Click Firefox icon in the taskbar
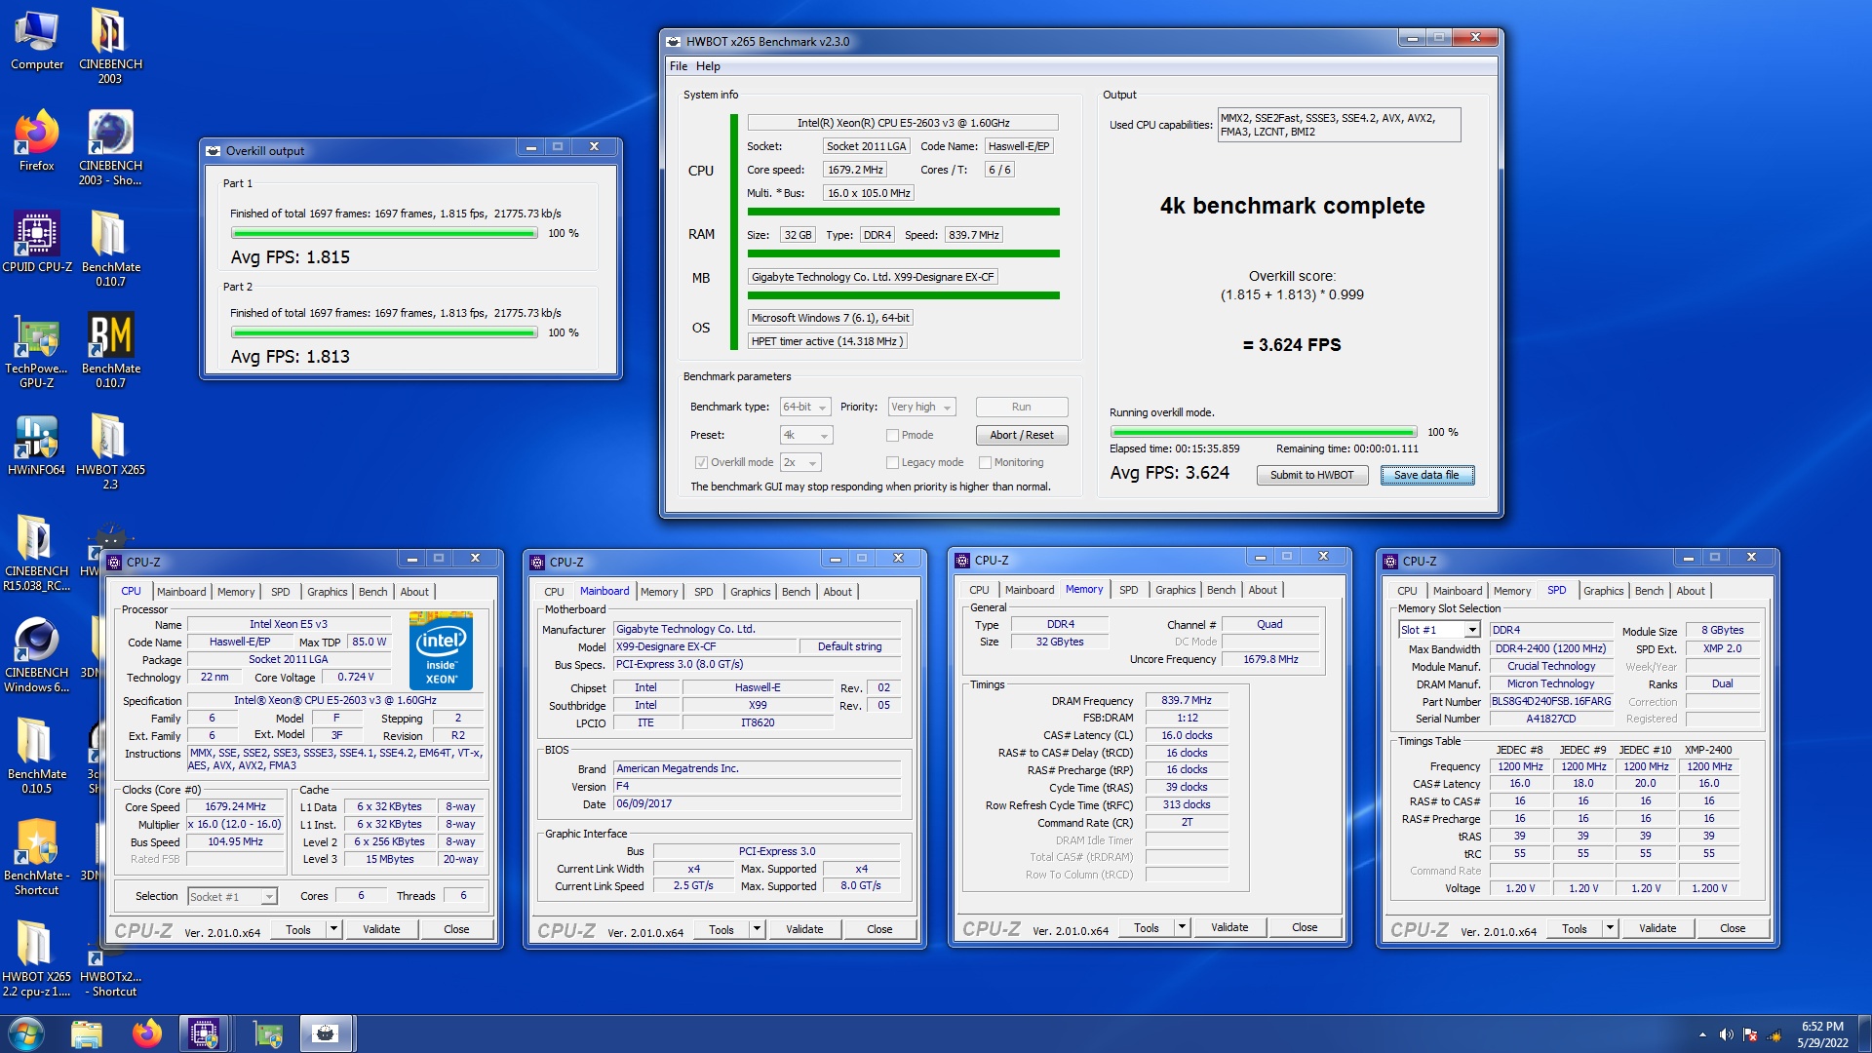Screen dimensions: 1872x1053 pyautogui.click(x=147, y=1033)
